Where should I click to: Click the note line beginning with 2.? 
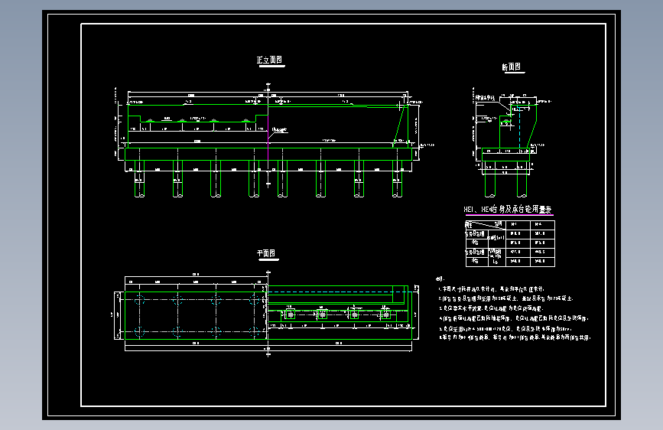[x=505, y=298]
